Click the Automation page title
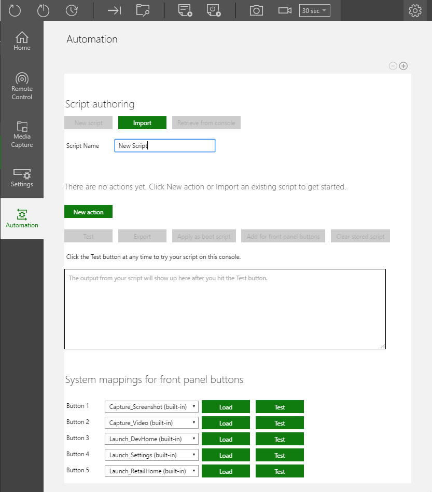Screen dimensions: 432x492 [92, 39]
